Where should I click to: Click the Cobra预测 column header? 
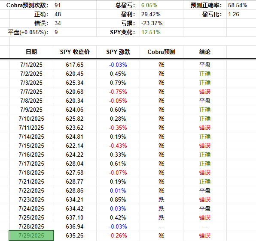point(162,52)
